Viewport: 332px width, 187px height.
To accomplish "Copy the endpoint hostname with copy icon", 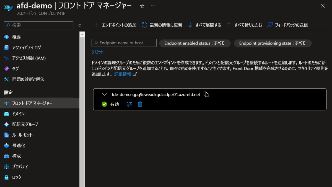I will (206, 94).
